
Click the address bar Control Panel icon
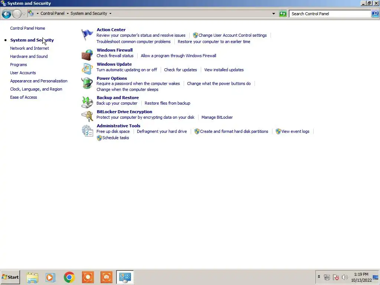31,13
